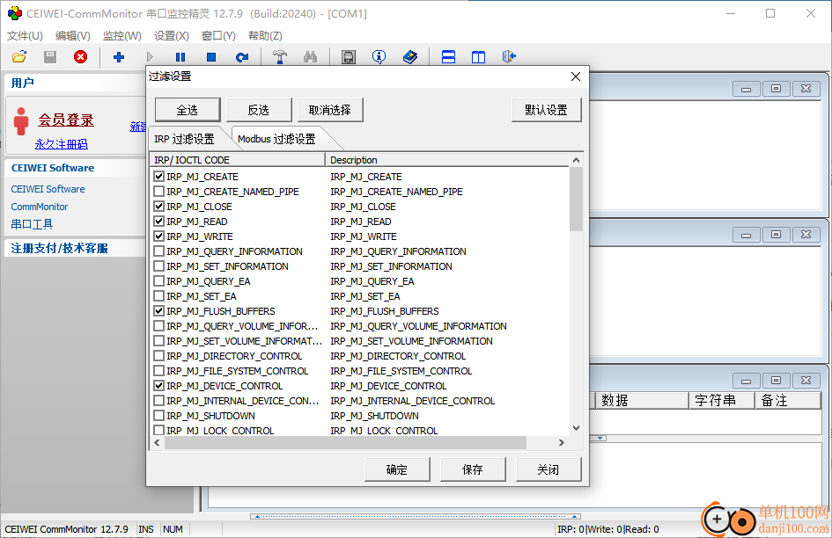832x538 pixels.
Task: Open the 窗口(Y) menu
Action: click(218, 35)
